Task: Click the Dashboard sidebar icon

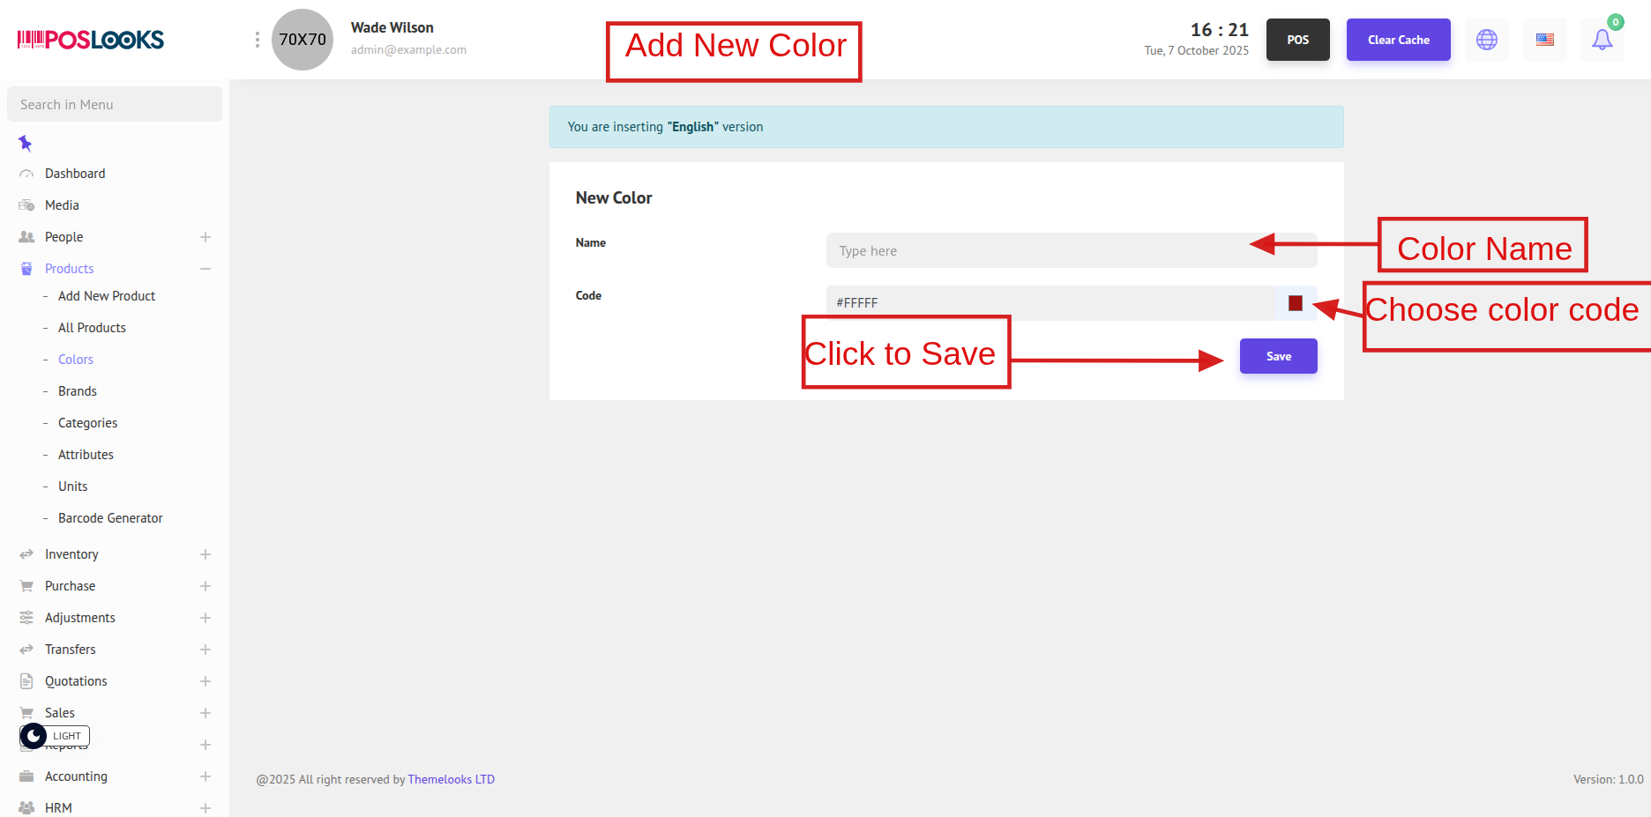Action: tap(26, 174)
